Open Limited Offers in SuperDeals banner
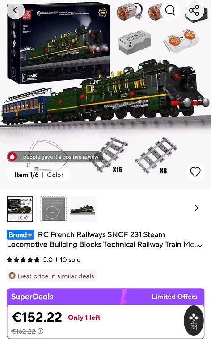 click(x=174, y=297)
